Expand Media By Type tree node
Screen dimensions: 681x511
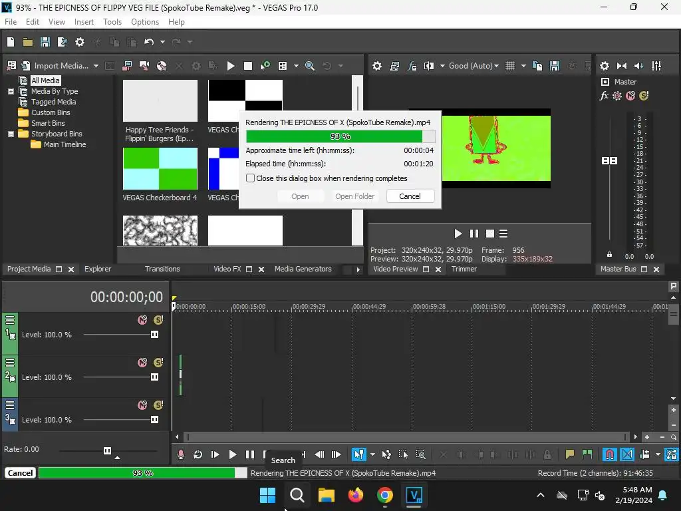11,91
